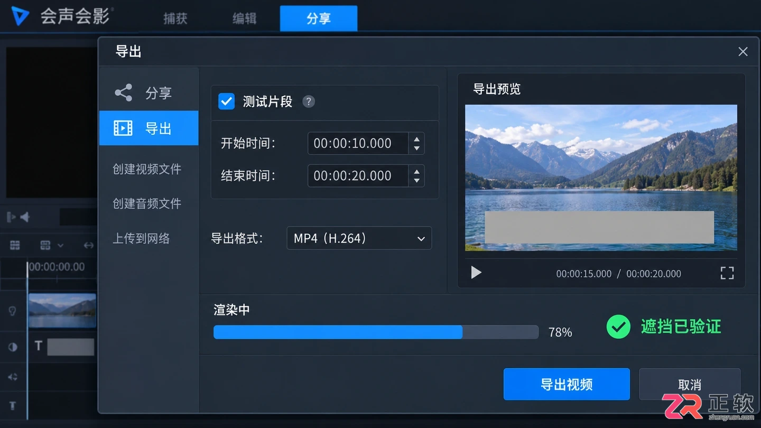The height and width of the screenshot is (428, 761).
Task: Open the help tooltip beside 测试片段
Action: click(309, 101)
